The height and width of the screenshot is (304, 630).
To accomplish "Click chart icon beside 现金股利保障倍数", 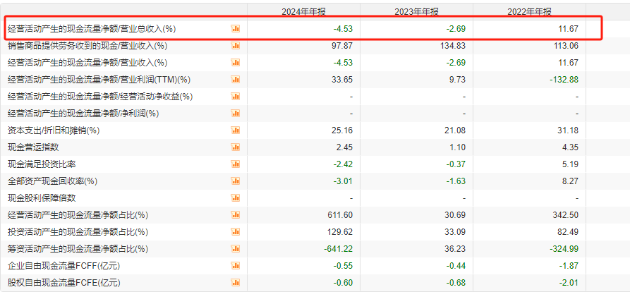I will click(x=235, y=198).
